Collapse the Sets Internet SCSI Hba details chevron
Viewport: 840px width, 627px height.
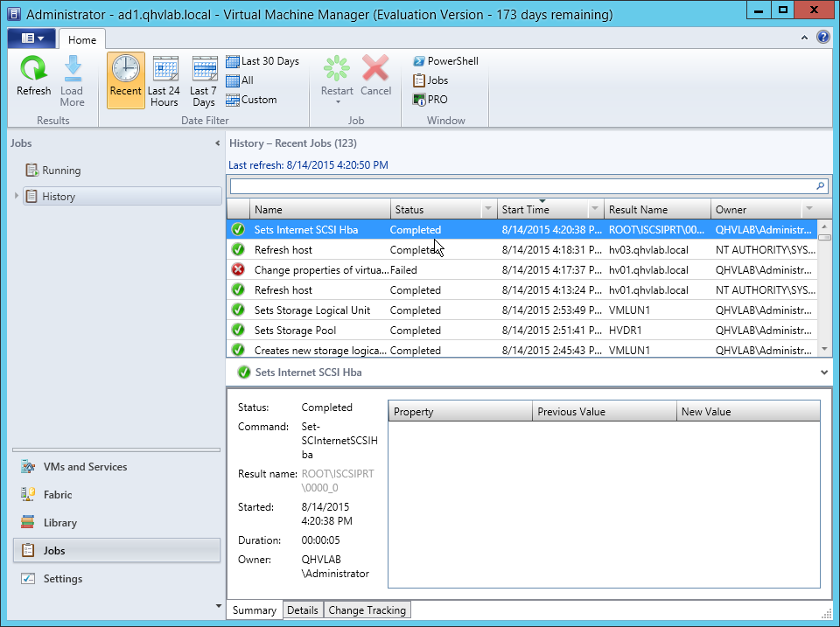coord(824,373)
